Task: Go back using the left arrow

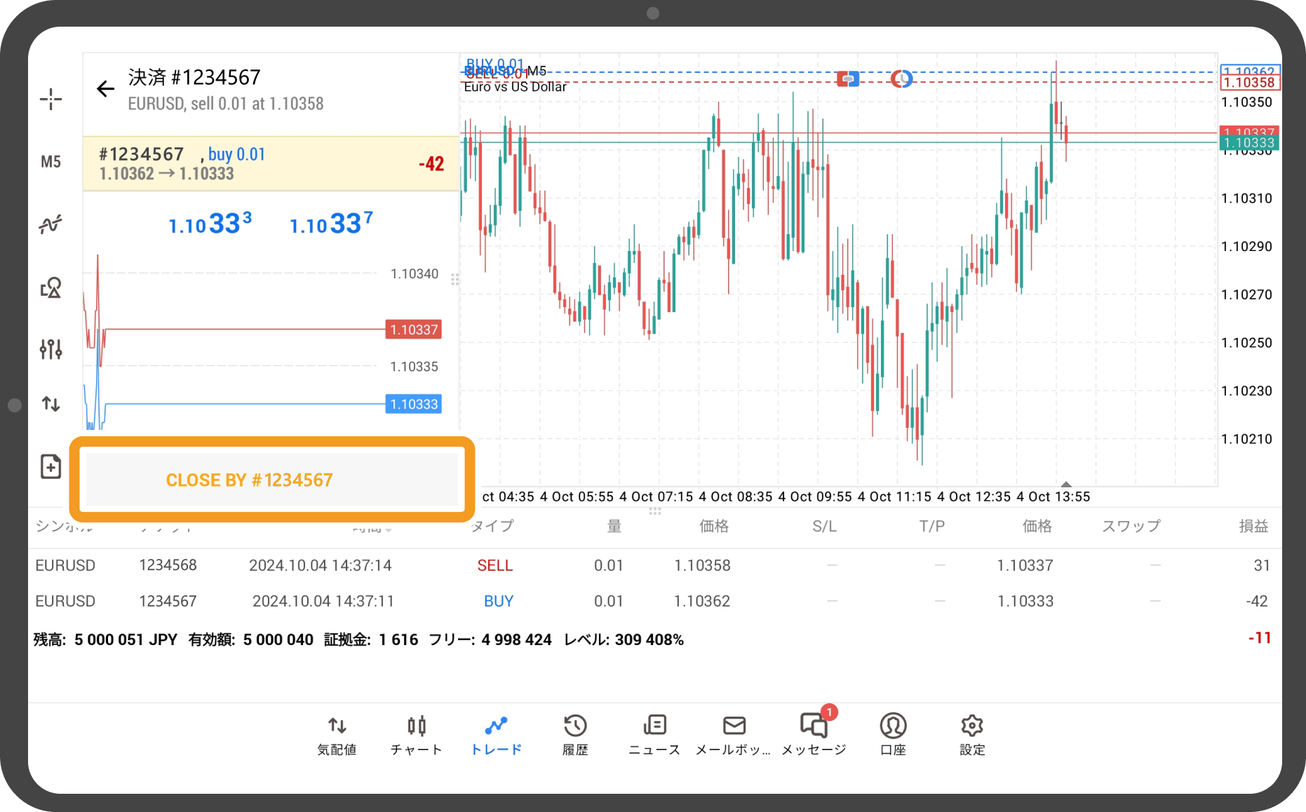Action: tap(105, 89)
